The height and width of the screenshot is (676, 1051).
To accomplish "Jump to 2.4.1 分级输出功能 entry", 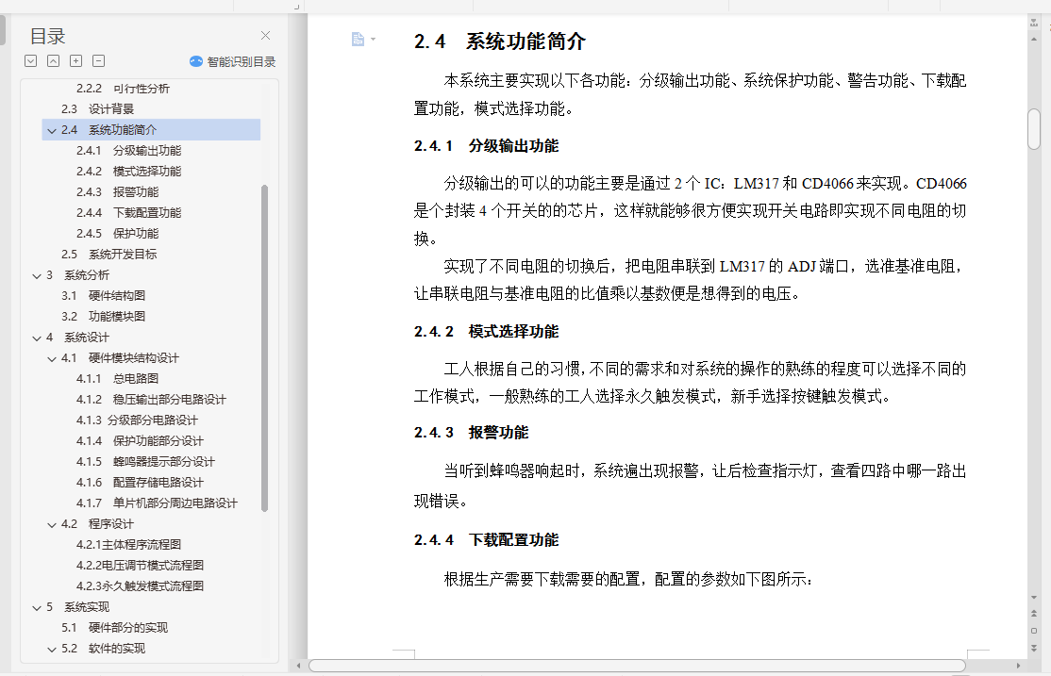I will point(128,151).
